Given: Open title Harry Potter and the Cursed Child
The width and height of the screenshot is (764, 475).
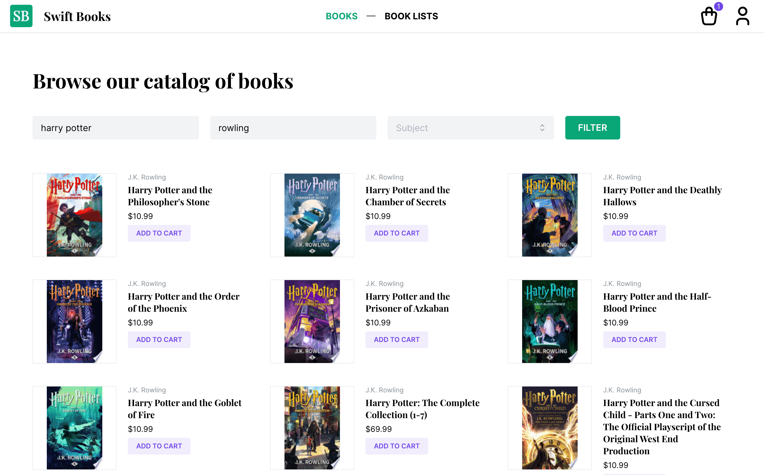Looking at the screenshot, I should coord(662,427).
